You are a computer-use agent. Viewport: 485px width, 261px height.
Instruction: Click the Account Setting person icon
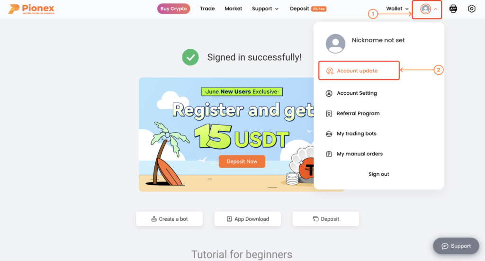coord(329,93)
